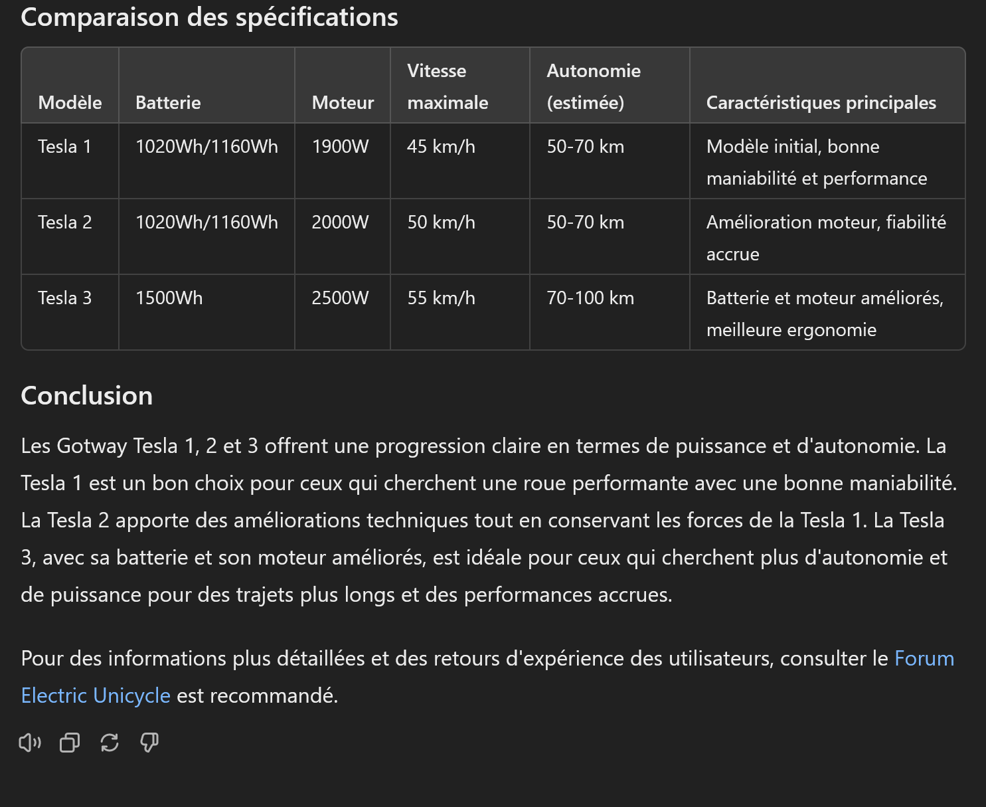The height and width of the screenshot is (807, 986).
Task: Click the Comparaison des spécifications heading
Action: [x=210, y=17]
